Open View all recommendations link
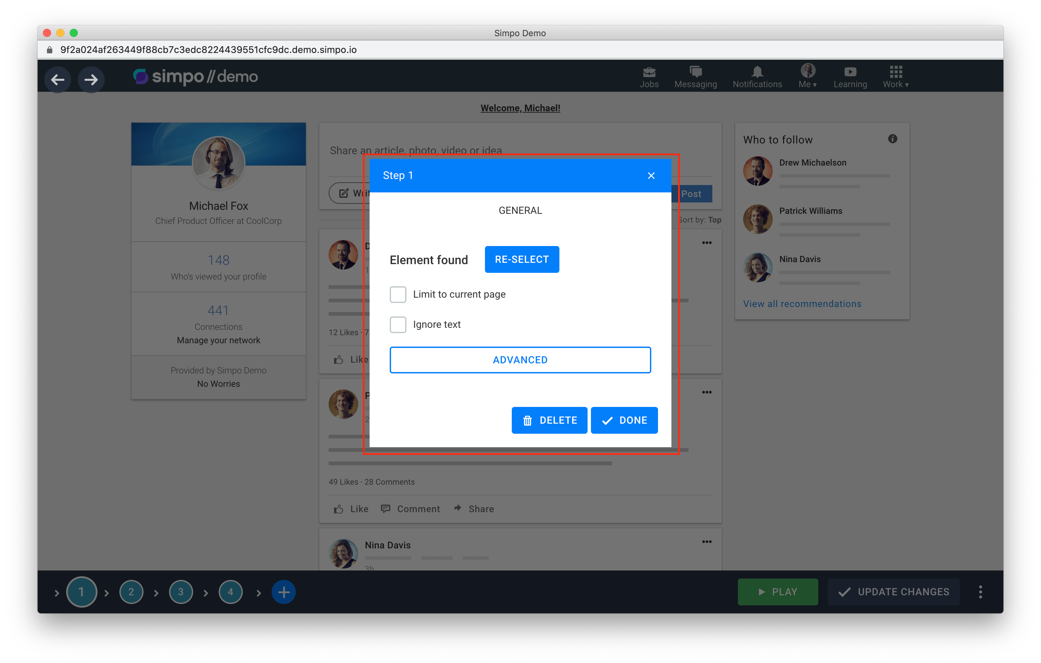The image size is (1041, 663). pos(802,304)
